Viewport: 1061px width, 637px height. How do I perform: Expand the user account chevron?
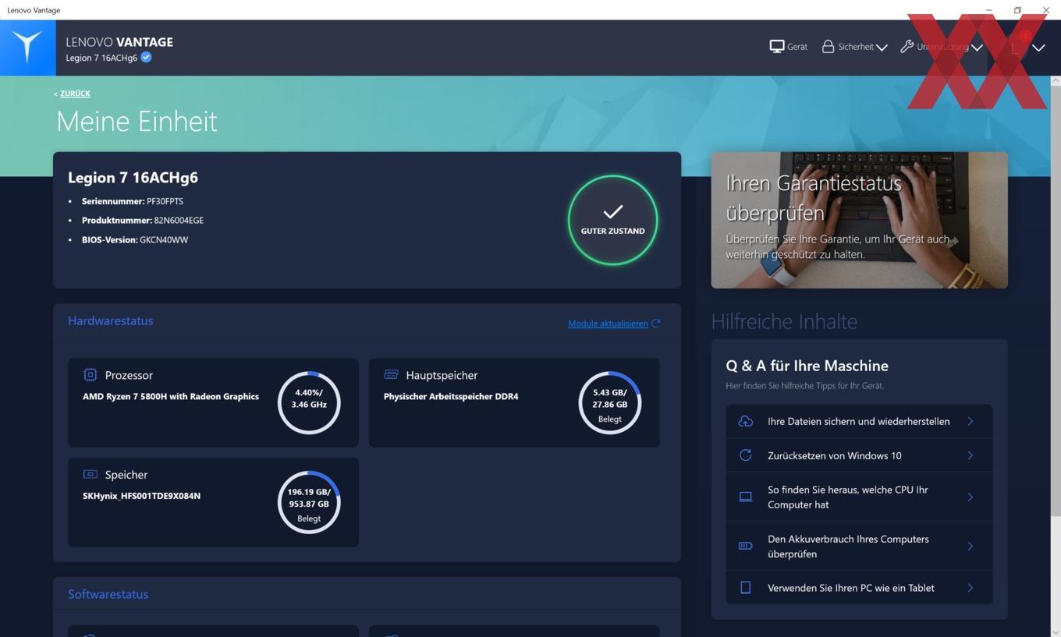[1038, 48]
